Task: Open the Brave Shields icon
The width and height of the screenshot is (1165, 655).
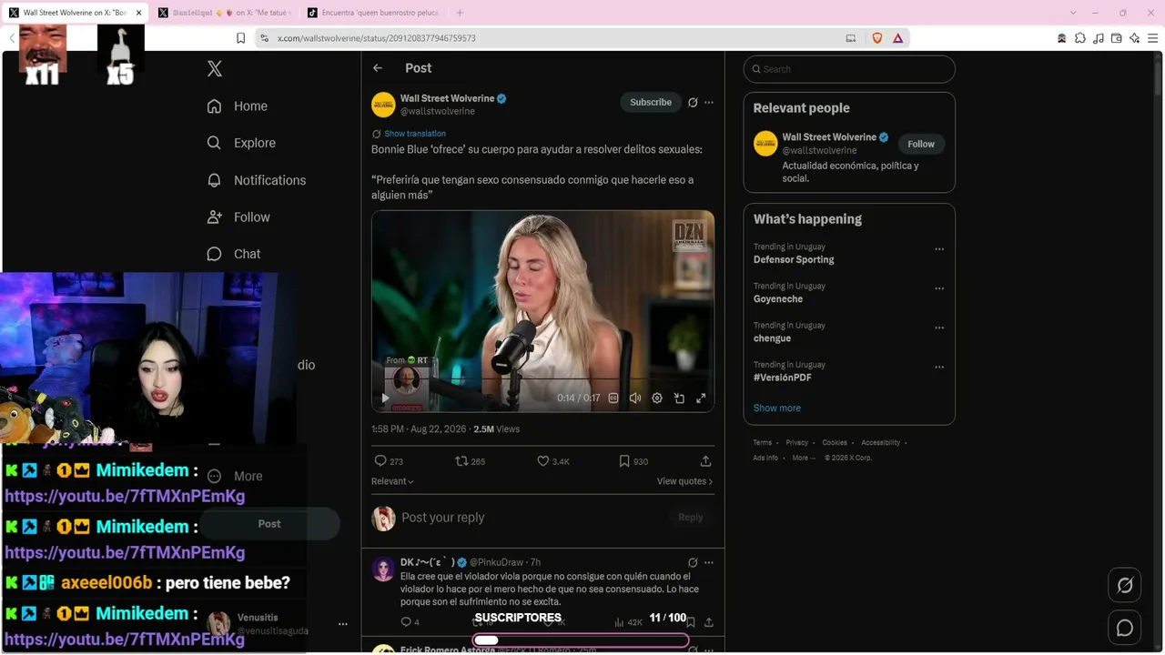Action: 877,38
